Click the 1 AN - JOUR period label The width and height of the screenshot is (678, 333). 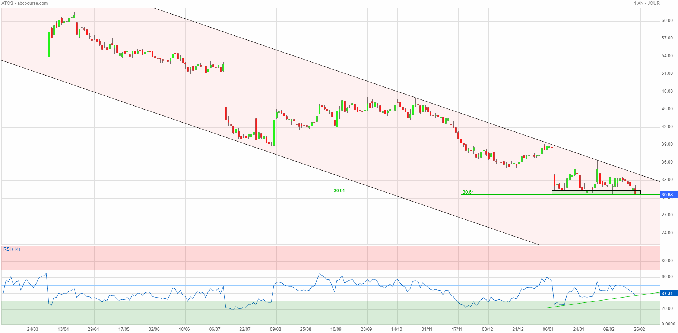[647, 3]
